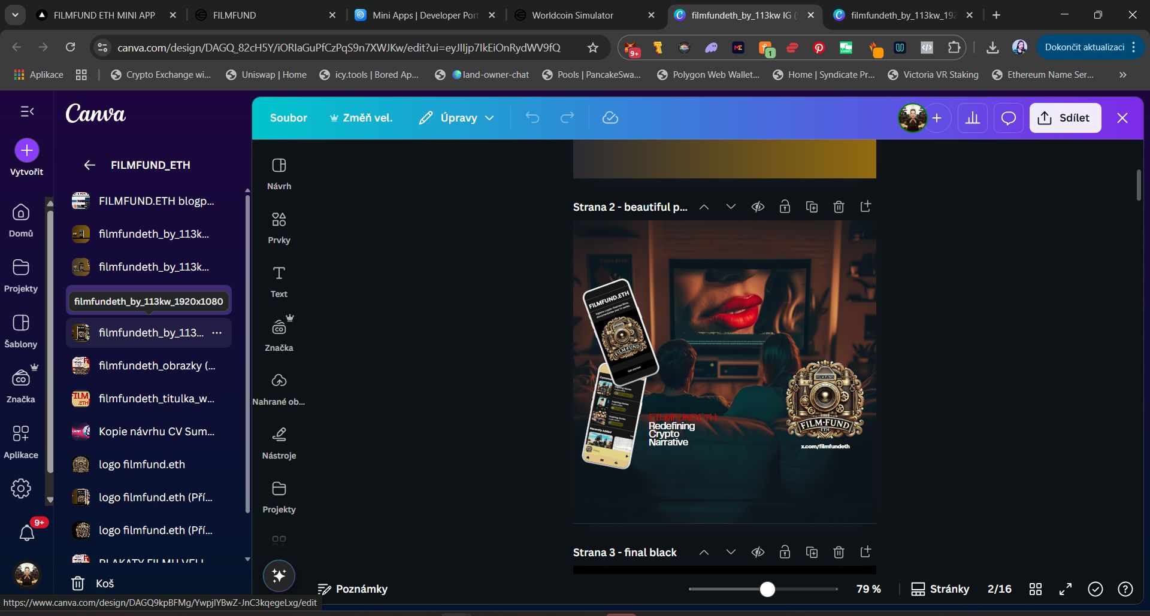Click the Canva AI sparkle button

click(279, 576)
